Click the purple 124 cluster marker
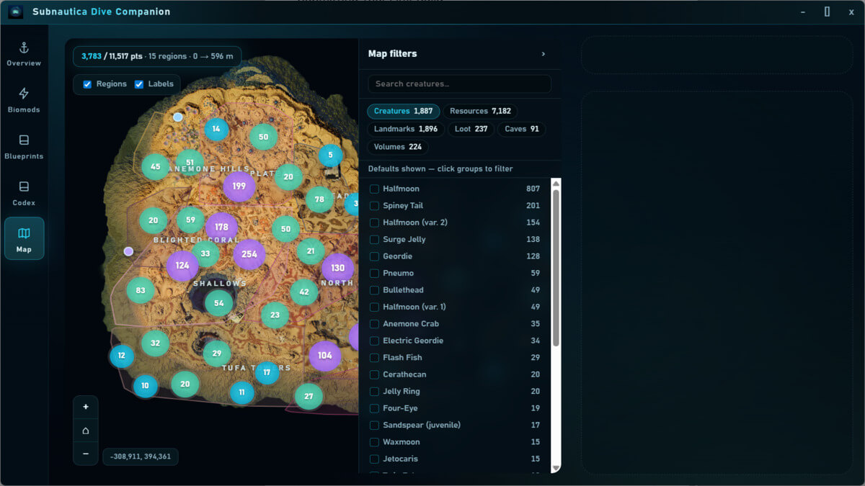The image size is (865, 486). [x=182, y=266]
